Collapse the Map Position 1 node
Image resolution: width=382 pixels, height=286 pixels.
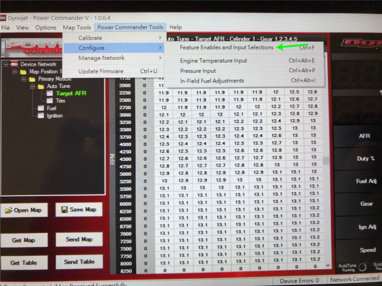point(15,72)
